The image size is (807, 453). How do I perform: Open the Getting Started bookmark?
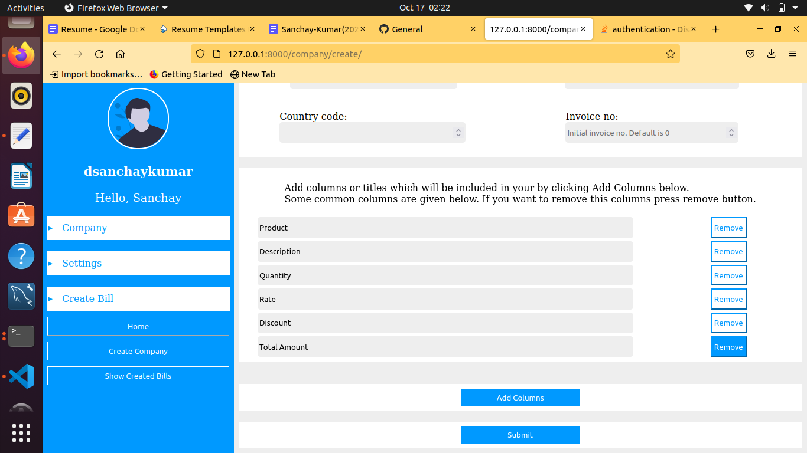click(187, 74)
